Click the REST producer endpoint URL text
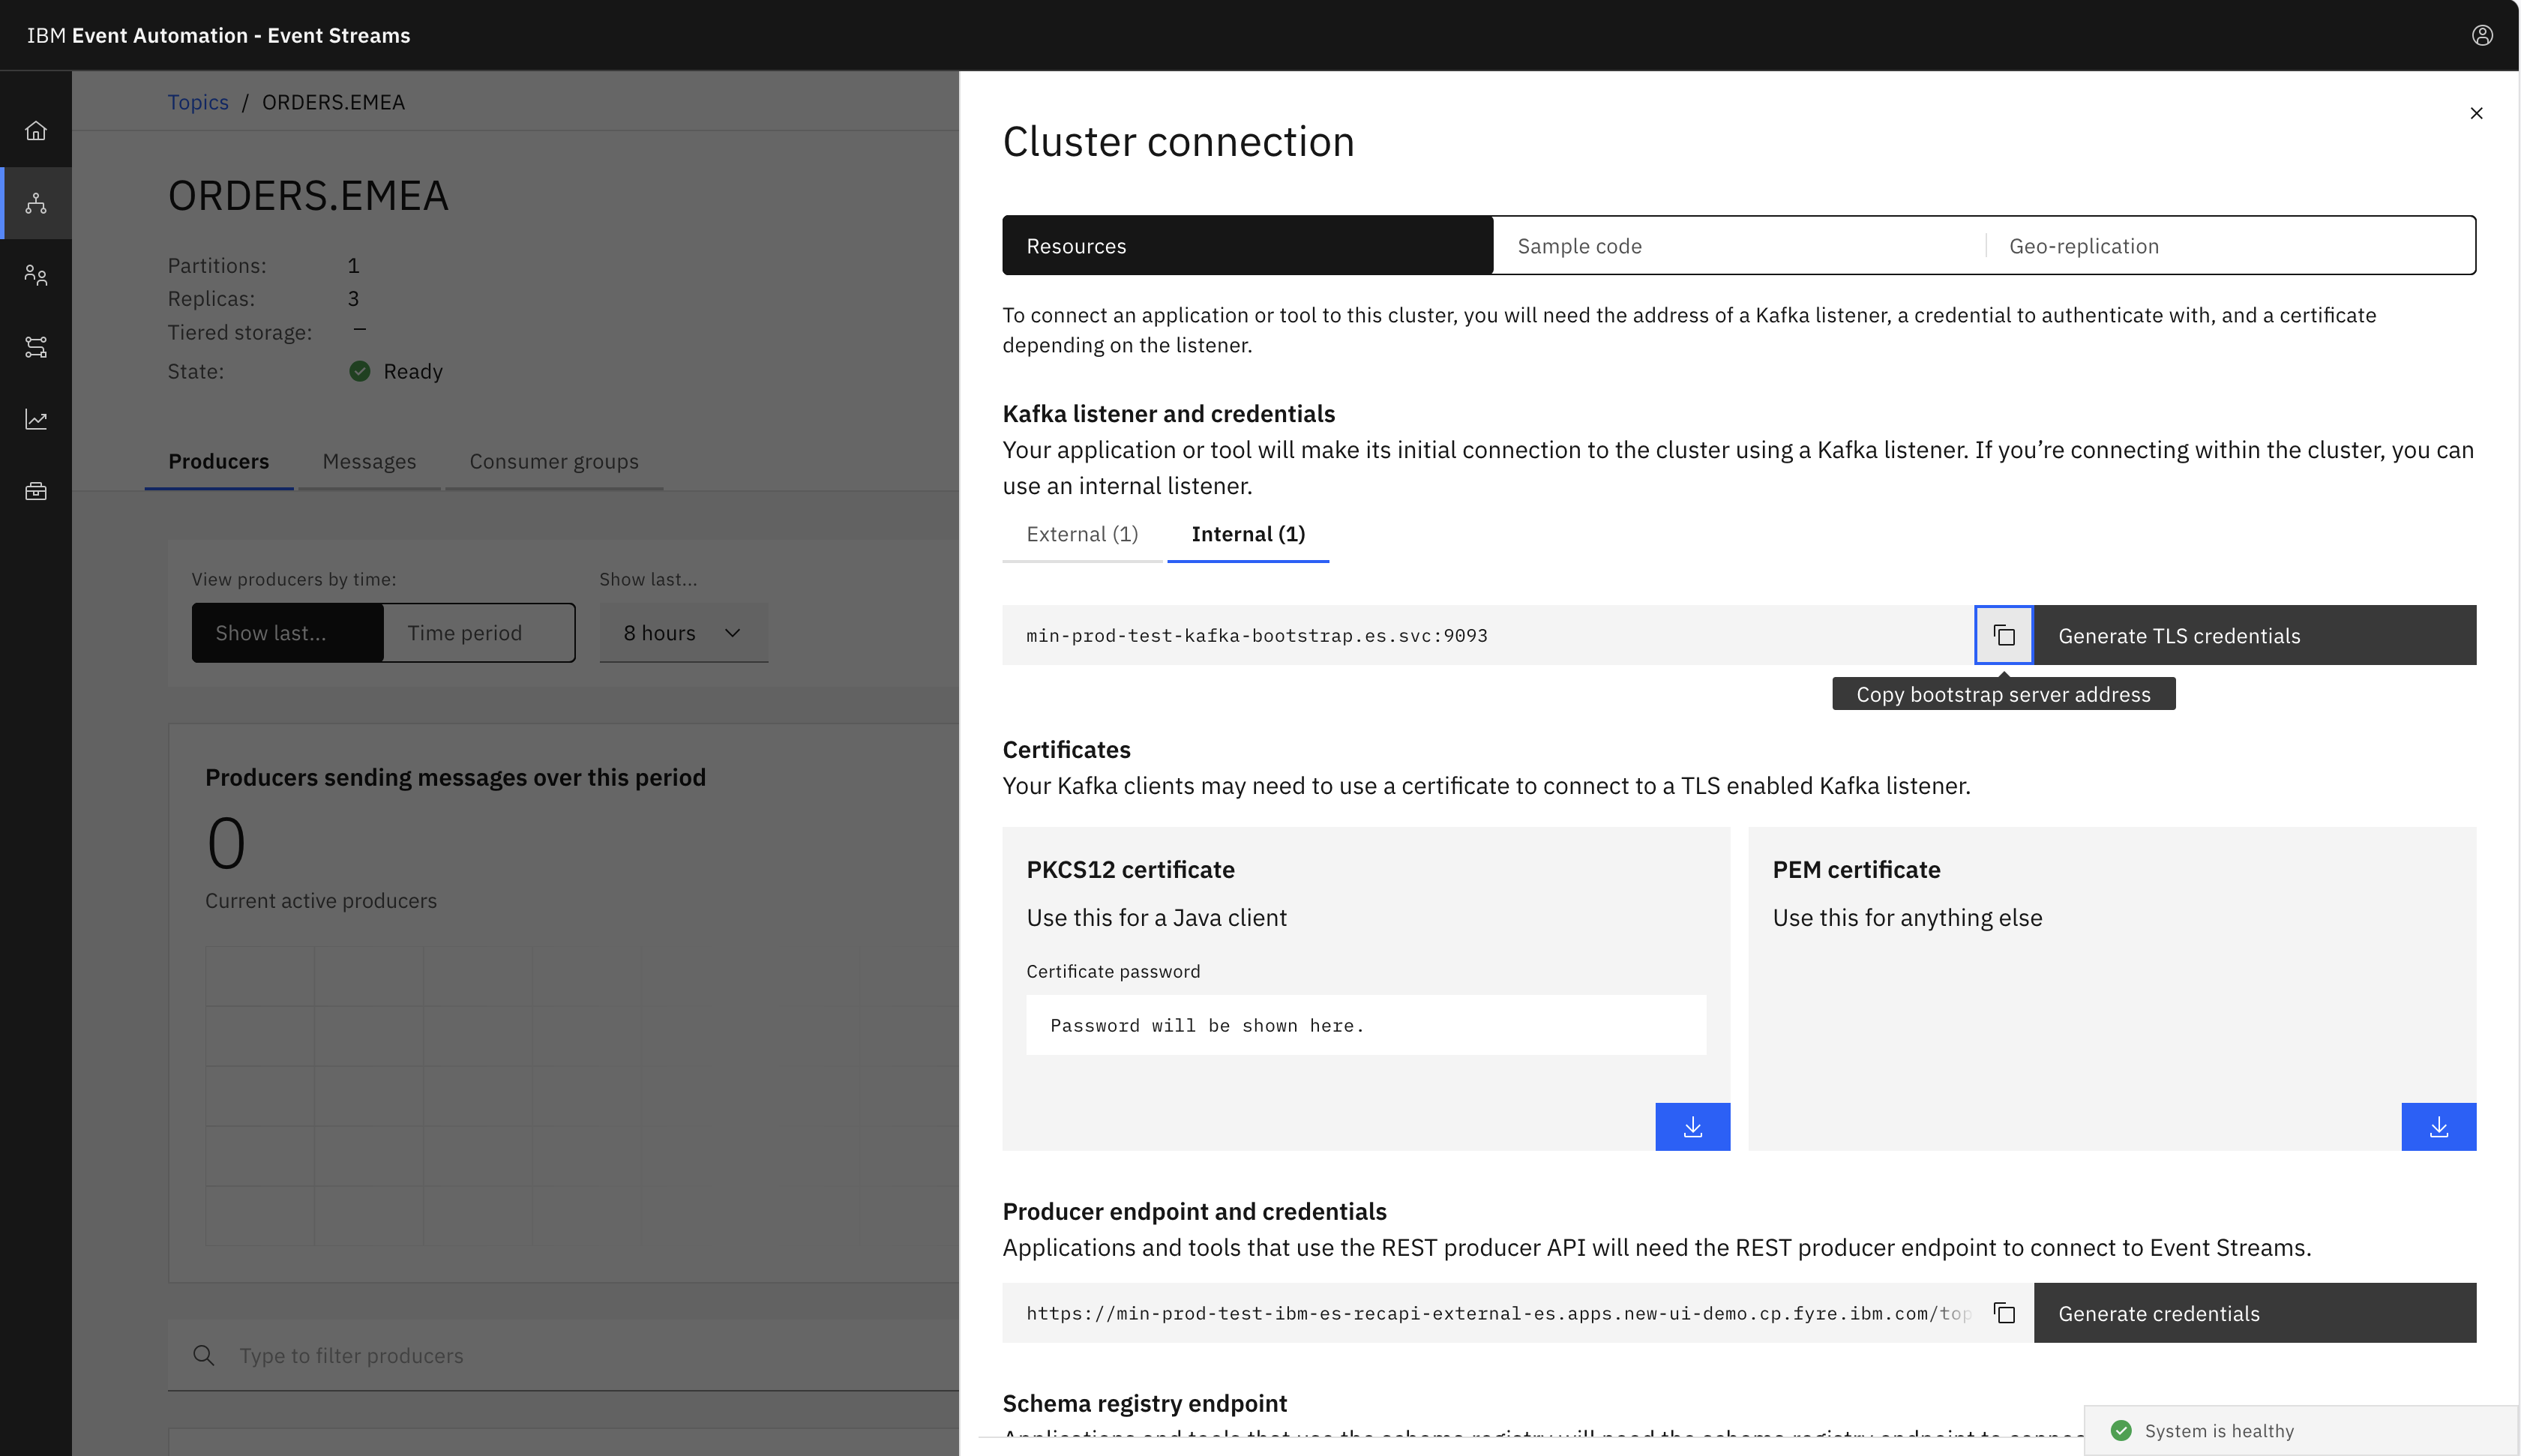The width and height of the screenshot is (2521, 1456). (1498, 1314)
